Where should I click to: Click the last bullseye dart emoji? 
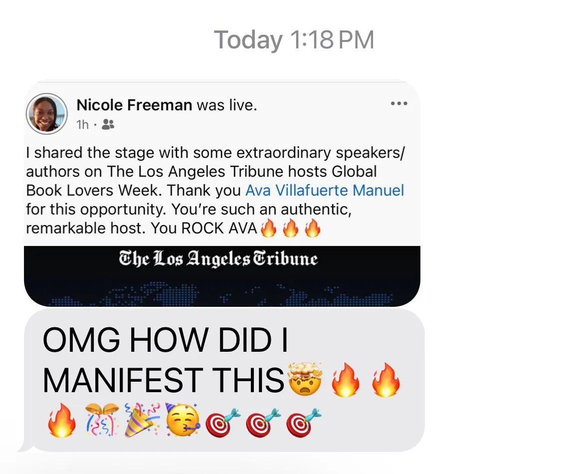coord(304,423)
